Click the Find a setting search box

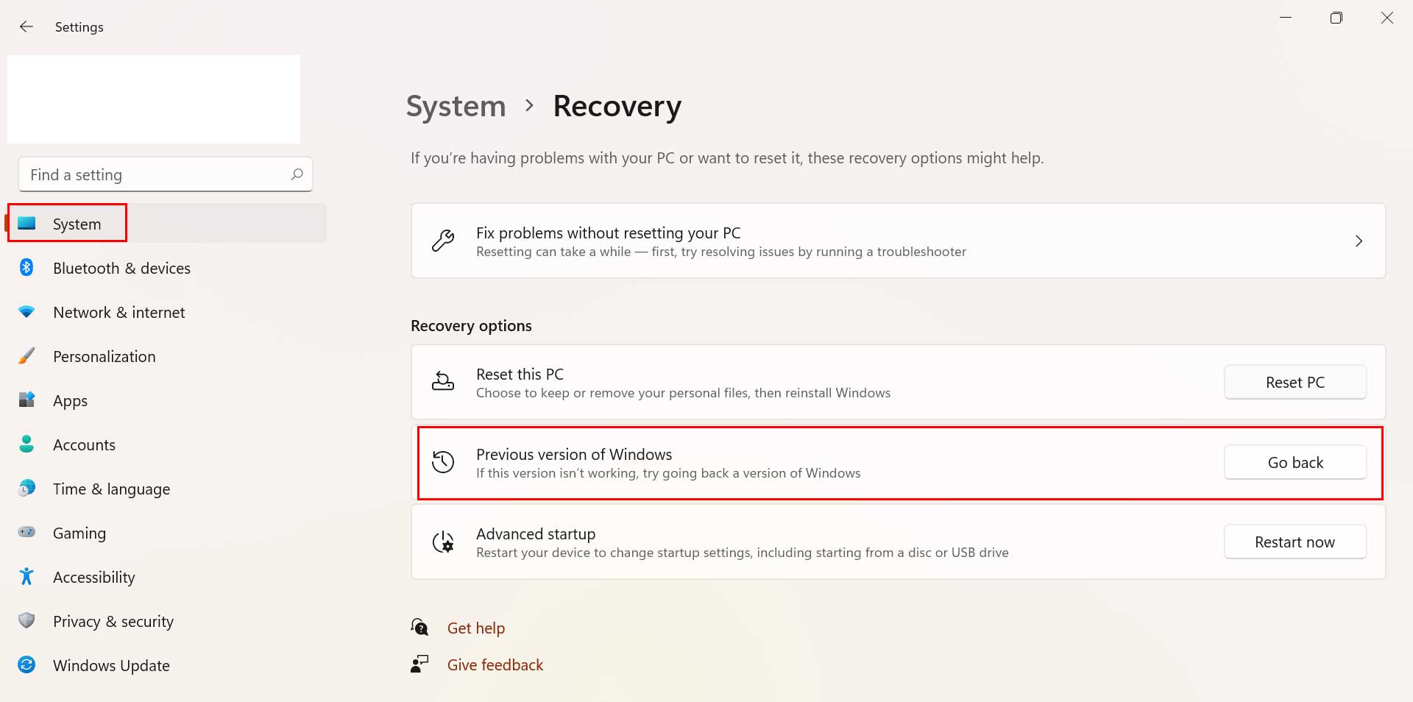(165, 174)
